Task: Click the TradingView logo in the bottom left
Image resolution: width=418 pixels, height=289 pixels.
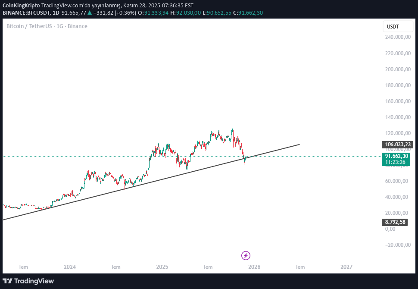Action: [x=28, y=281]
